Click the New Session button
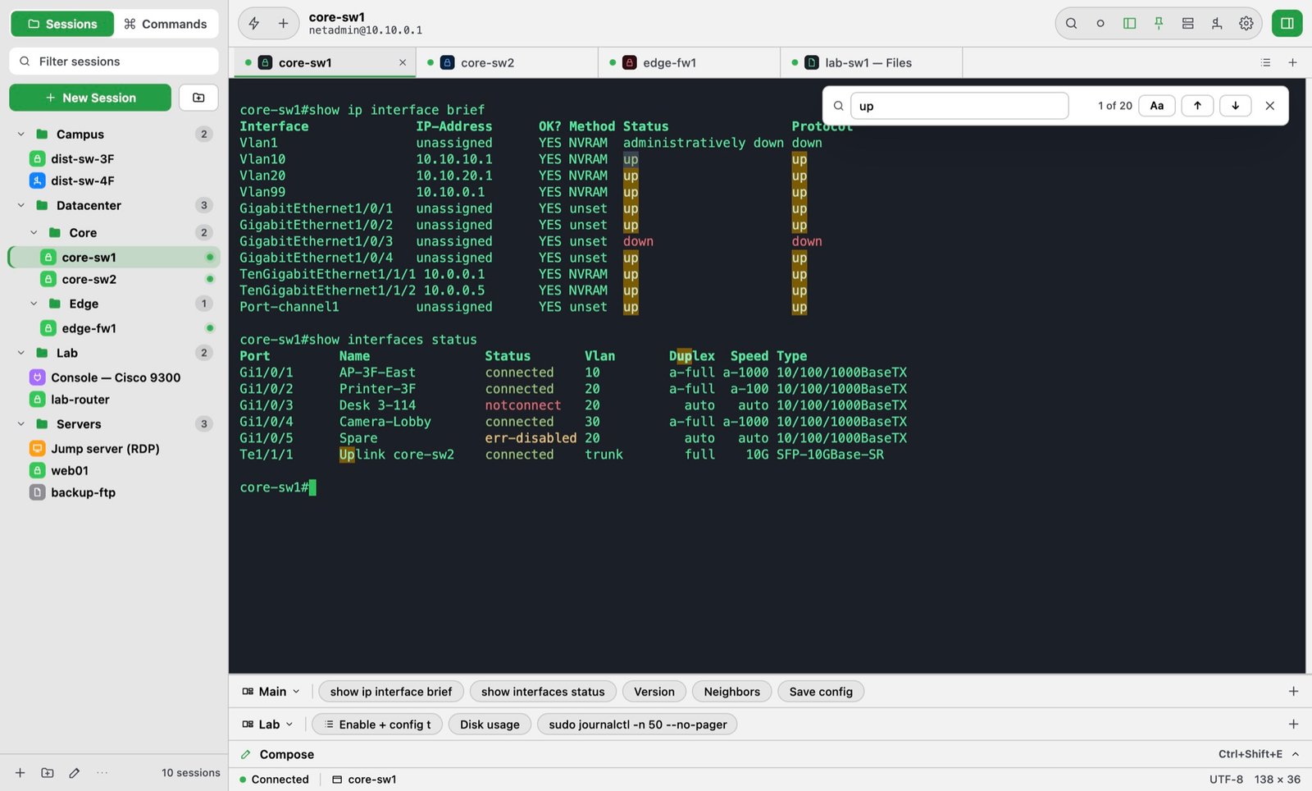 90,98
